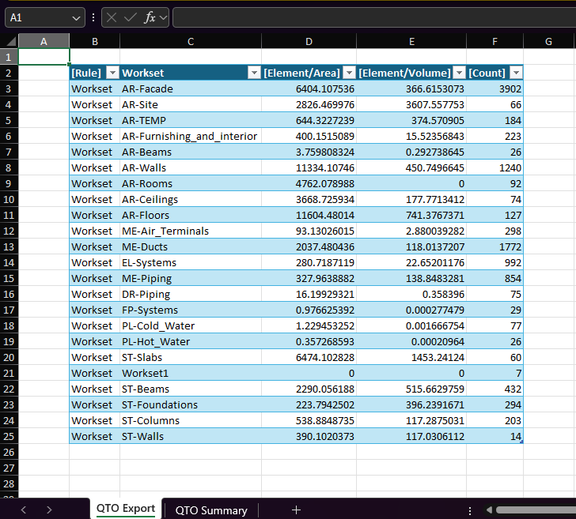
Task: Click the AR-Furnishing_and_interior cell
Action: click(191, 136)
